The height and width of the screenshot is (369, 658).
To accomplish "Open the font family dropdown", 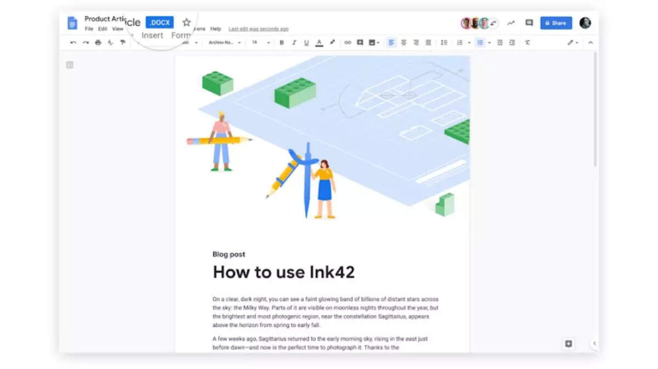I will [x=224, y=42].
